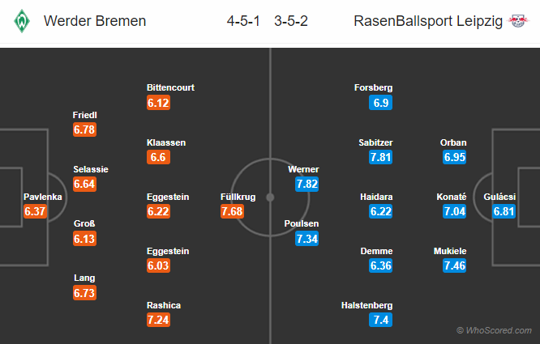Screen dimensions: 540x344
Task: Click the 4-5-1 formation label
Action: click(244, 21)
